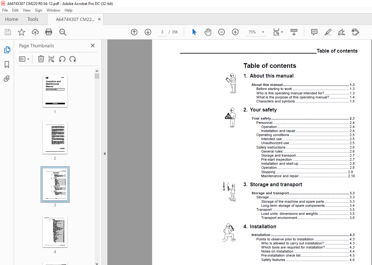Screen dimensions: 372x265
Task: Open the Attachments paperclip pane
Action: pyautogui.click(x=7, y=78)
